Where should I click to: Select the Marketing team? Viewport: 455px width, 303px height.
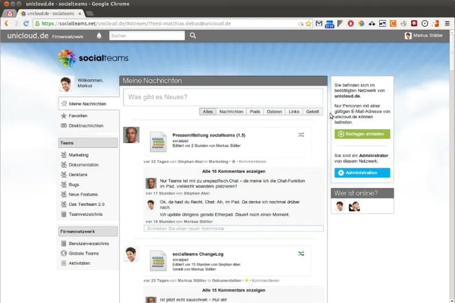coord(78,155)
